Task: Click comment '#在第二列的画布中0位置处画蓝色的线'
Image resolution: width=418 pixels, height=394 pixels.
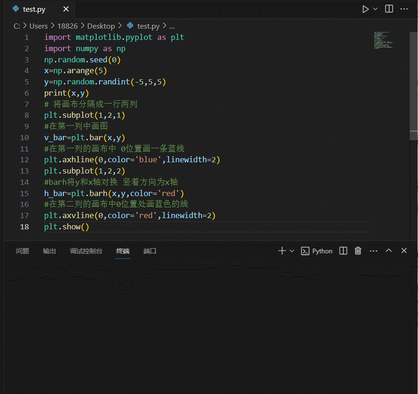Action: tap(116, 204)
